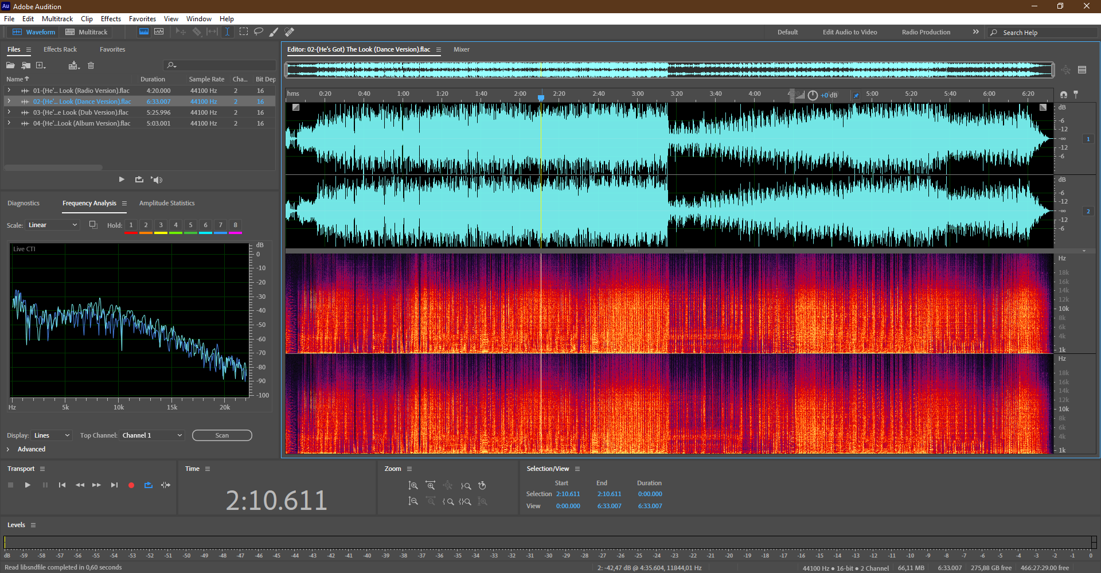Click the trash icon to close selected files

pyautogui.click(x=91, y=65)
